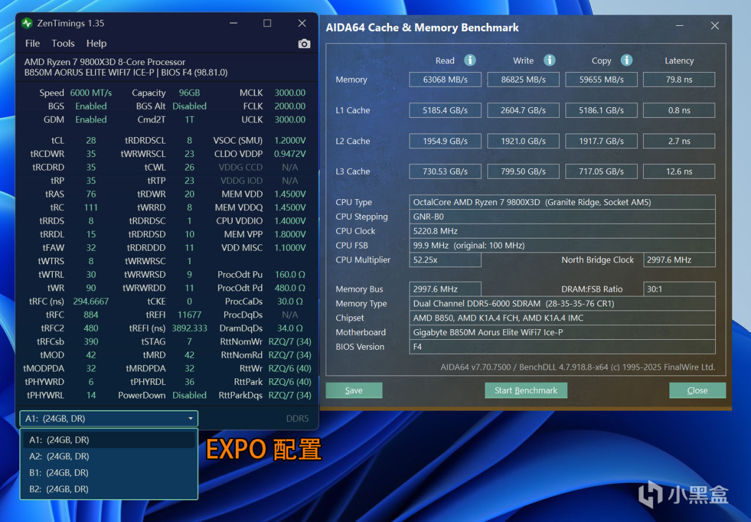751x522 pixels.
Task: Click the L1 Cache write value 2604.7 GB/s
Action: pyautogui.click(x=523, y=110)
